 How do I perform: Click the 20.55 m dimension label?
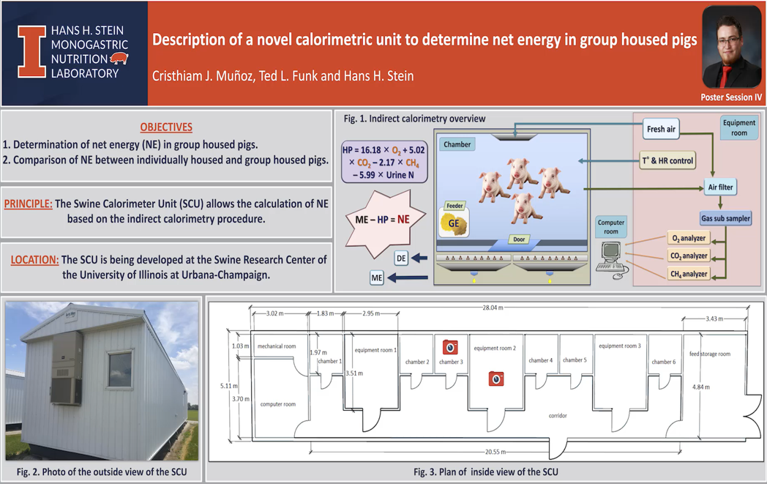point(495,452)
